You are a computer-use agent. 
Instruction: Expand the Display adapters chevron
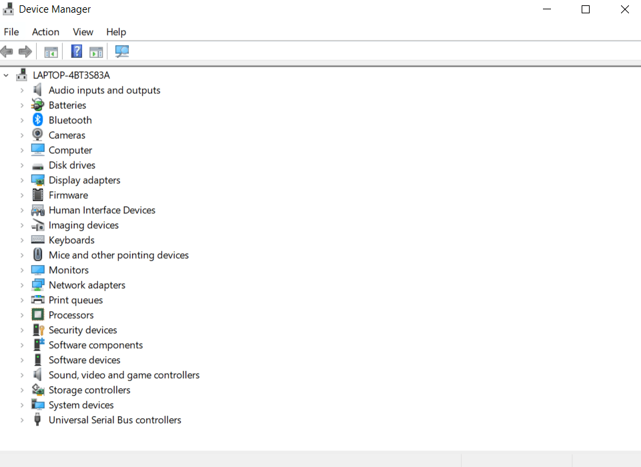(x=22, y=180)
